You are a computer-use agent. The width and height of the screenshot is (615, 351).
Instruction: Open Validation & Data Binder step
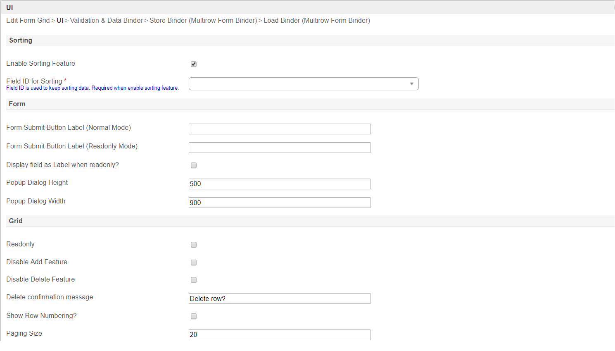106,21
